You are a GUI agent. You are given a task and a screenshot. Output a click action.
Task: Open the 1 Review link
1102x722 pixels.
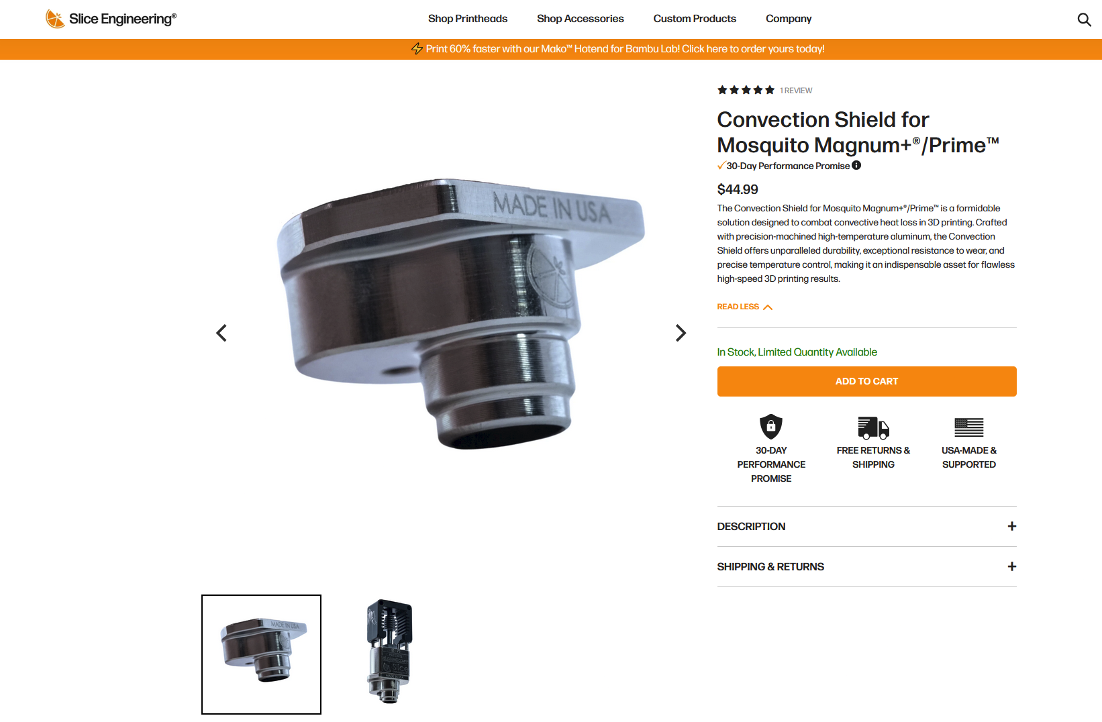tap(796, 91)
